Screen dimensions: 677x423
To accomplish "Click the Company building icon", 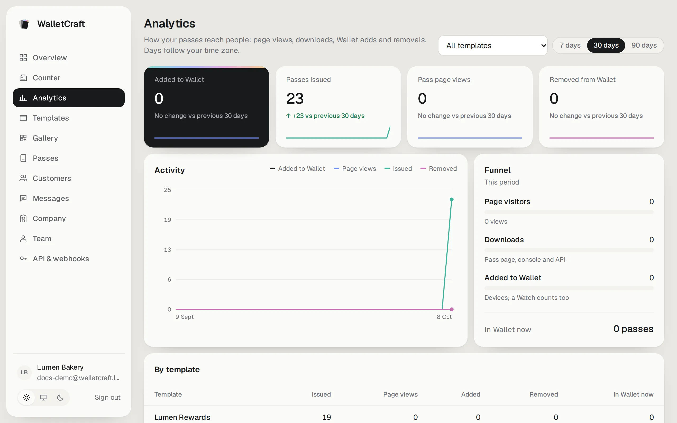I will 23,218.
